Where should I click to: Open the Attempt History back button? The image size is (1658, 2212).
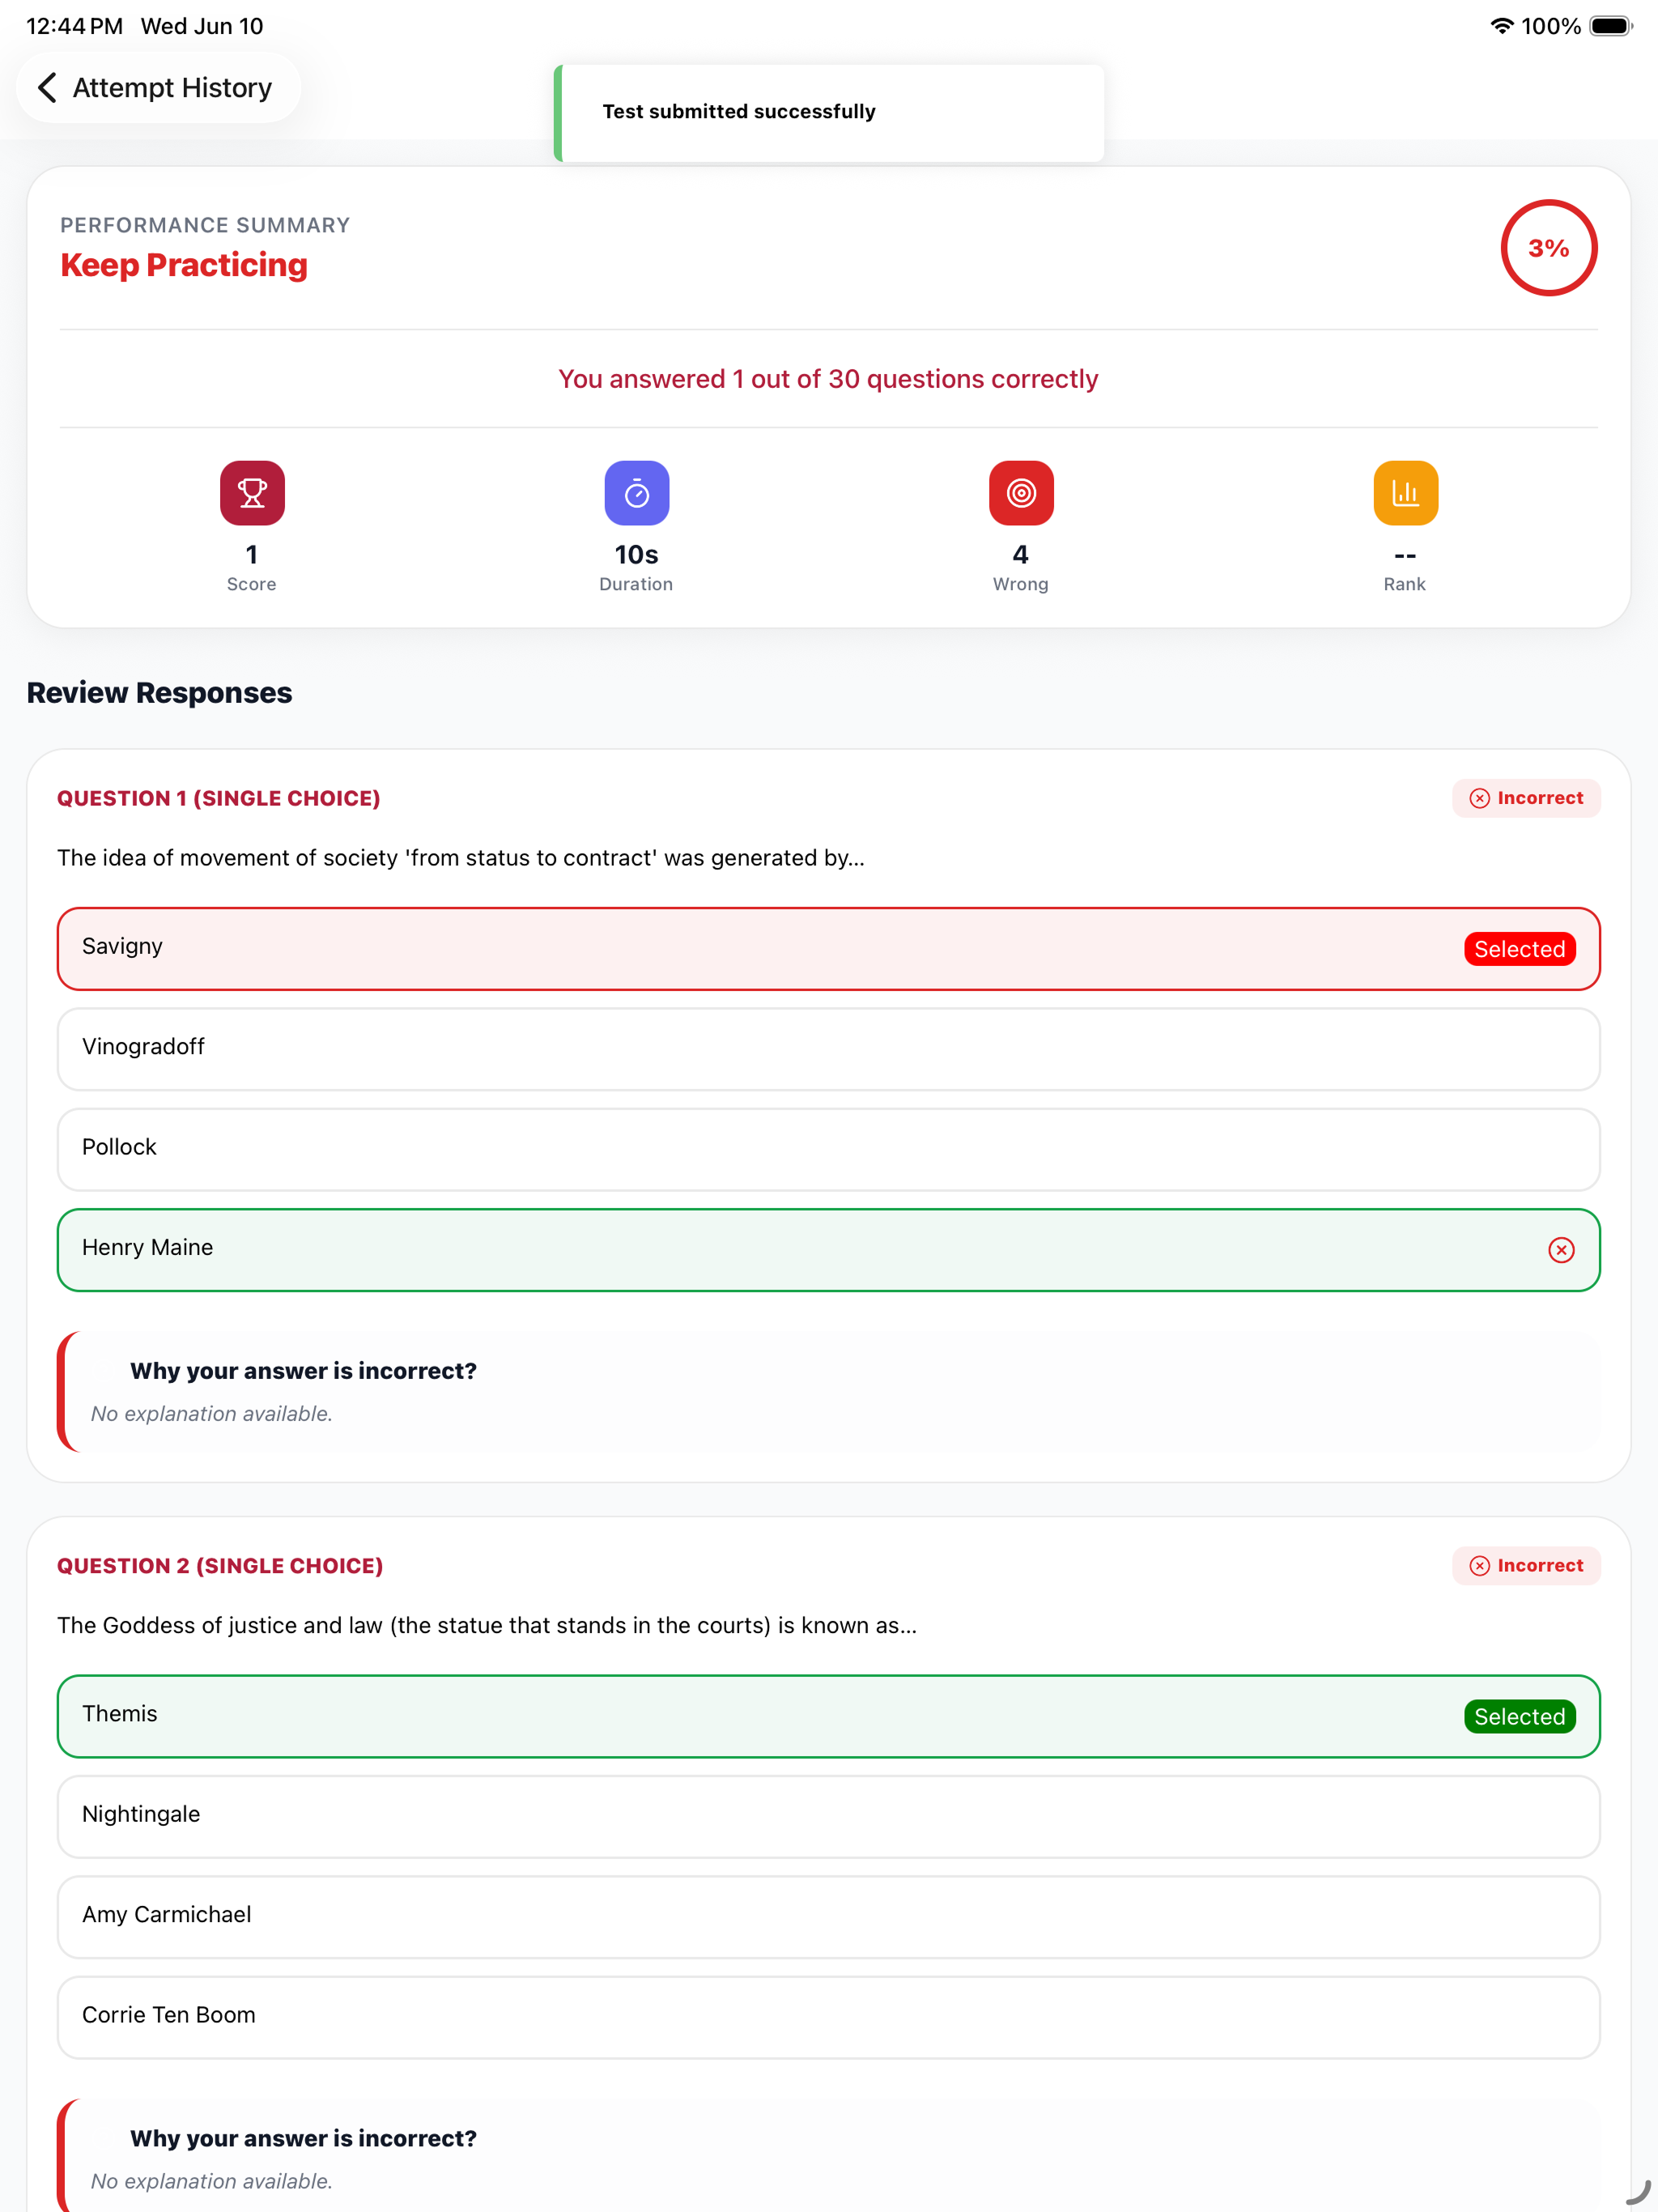[158, 88]
